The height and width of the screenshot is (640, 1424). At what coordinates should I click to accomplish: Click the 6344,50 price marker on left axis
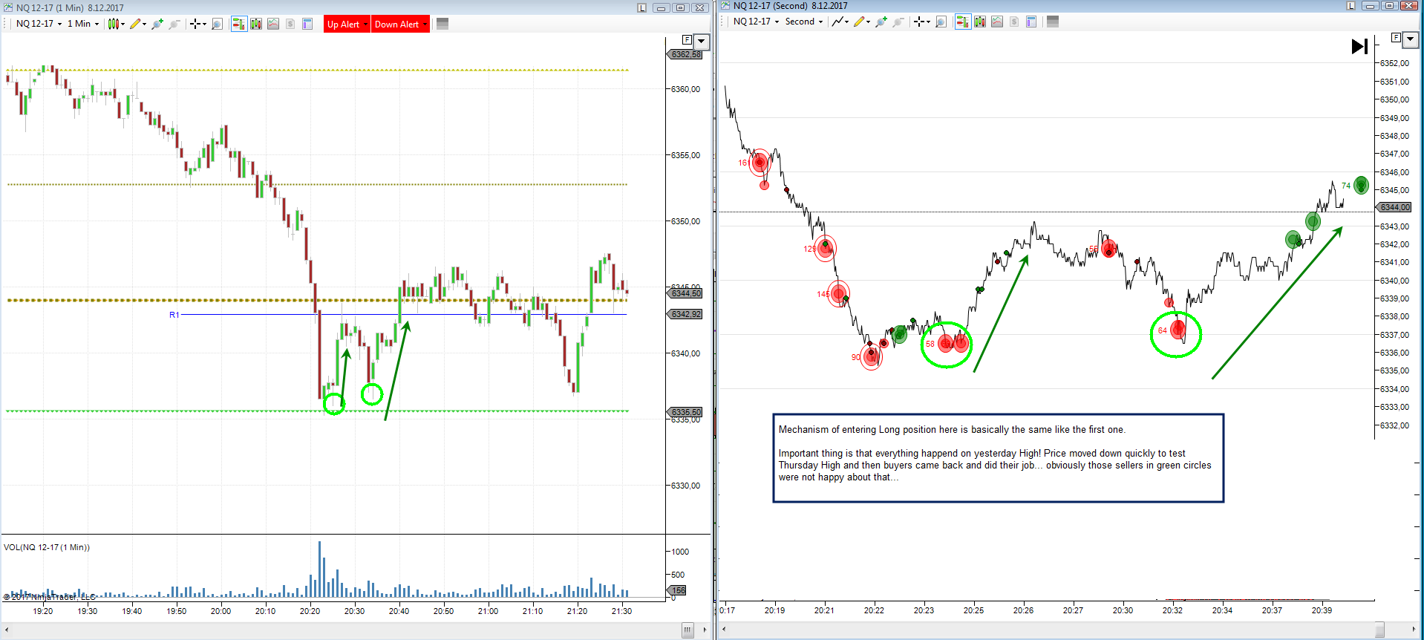tap(686, 293)
